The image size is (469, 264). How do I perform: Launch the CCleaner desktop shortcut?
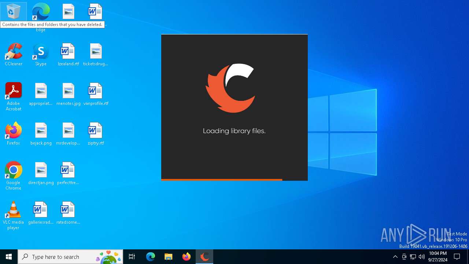[14, 55]
